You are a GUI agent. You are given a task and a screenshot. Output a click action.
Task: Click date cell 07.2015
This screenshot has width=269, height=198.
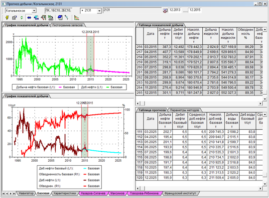point(150,67)
